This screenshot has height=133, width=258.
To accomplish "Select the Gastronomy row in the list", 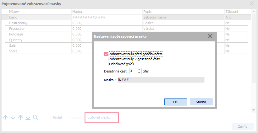I will click(x=38, y=23).
